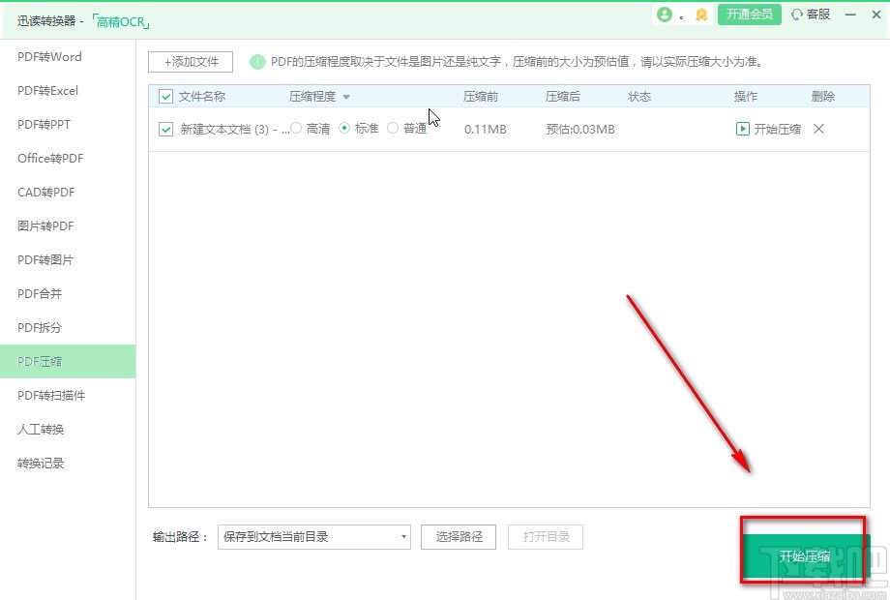890x600 pixels.
Task: Click the +添加文件 add file button
Action: pyautogui.click(x=190, y=62)
